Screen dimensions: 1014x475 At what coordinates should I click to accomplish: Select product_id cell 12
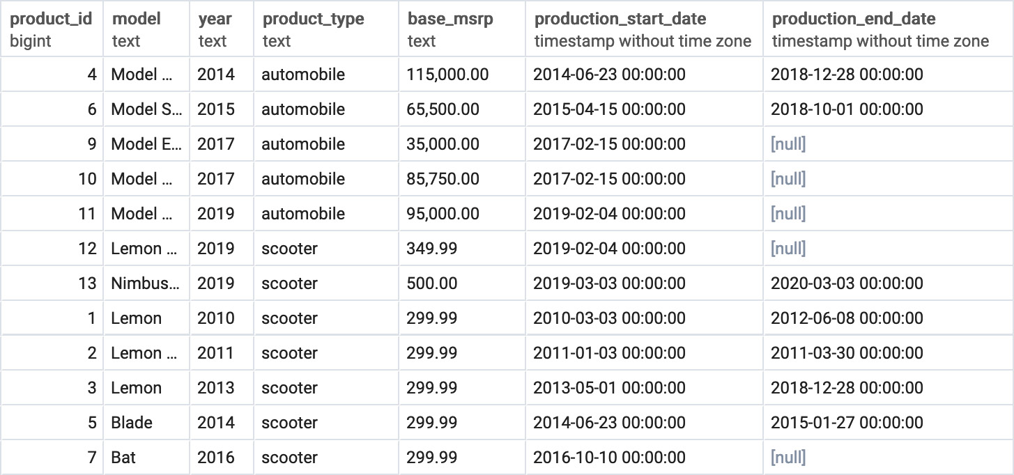point(52,248)
